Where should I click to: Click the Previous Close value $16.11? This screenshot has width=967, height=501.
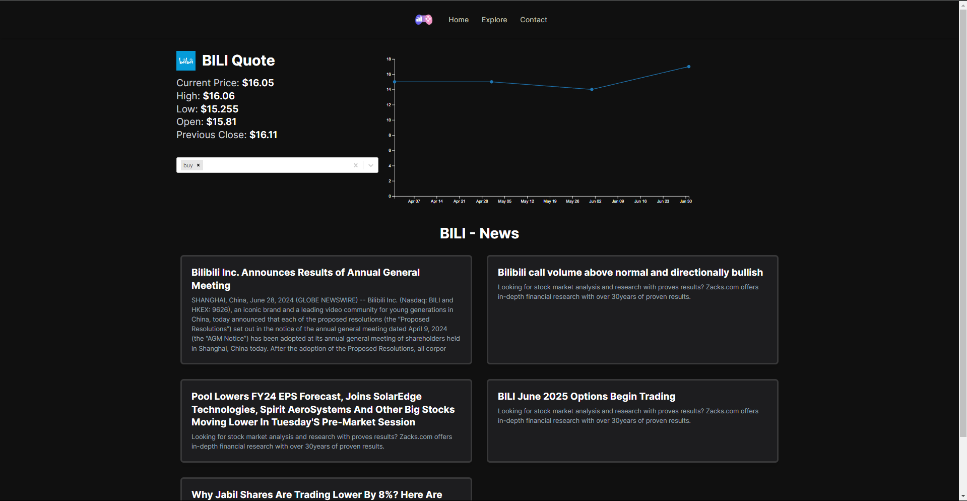point(264,135)
